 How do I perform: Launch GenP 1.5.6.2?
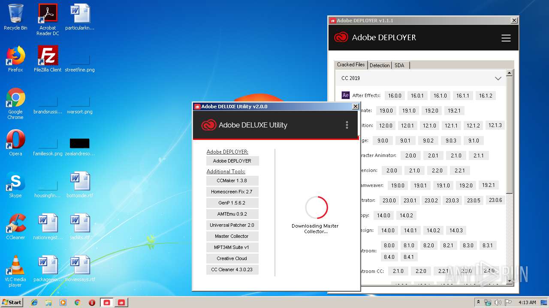(232, 203)
